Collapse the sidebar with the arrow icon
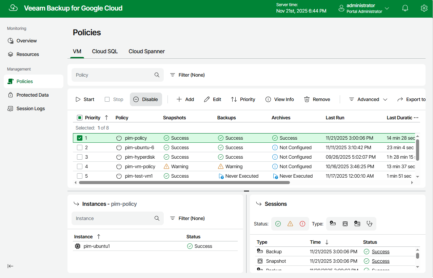This screenshot has height=278, width=433. click(x=11, y=266)
